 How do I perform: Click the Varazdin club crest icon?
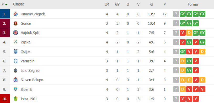[x=15, y=61]
